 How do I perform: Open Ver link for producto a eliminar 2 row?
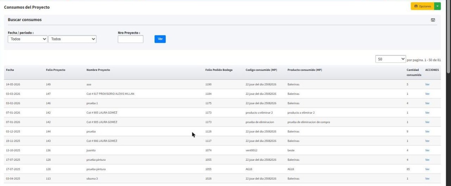(x=427, y=113)
